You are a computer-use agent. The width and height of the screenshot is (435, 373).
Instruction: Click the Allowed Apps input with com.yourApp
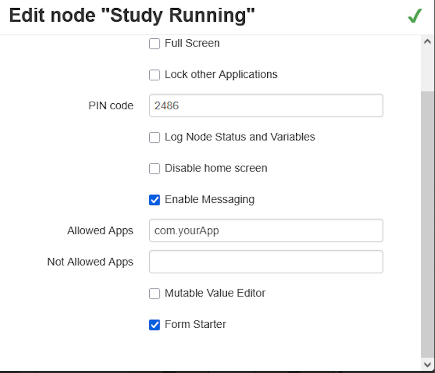pyautogui.click(x=266, y=231)
